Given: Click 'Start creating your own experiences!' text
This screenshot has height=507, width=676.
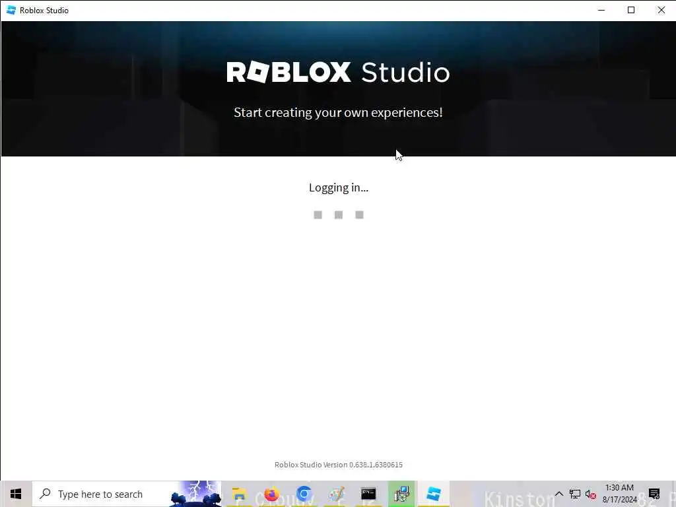Looking at the screenshot, I should pos(338,112).
